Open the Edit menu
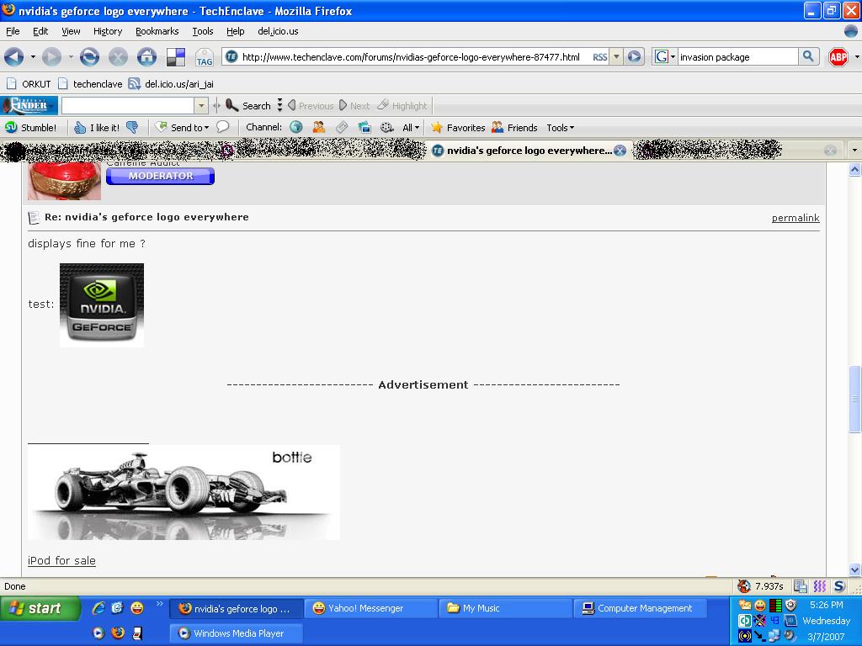This screenshot has height=646, width=862. click(x=40, y=31)
